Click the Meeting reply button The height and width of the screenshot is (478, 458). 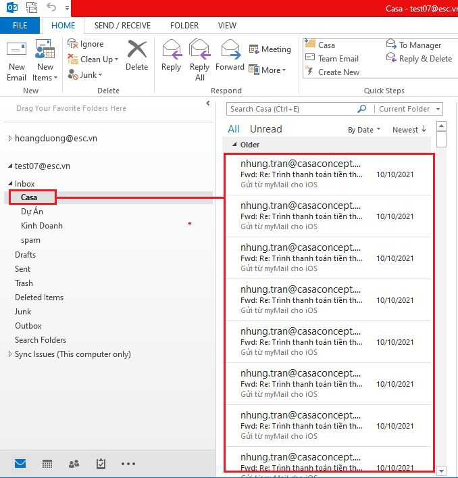(270, 49)
